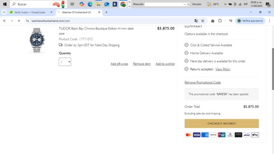This screenshot has width=274, height=154.
Task: Click Remove Promotional Code
Action: click(x=203, y=83)
